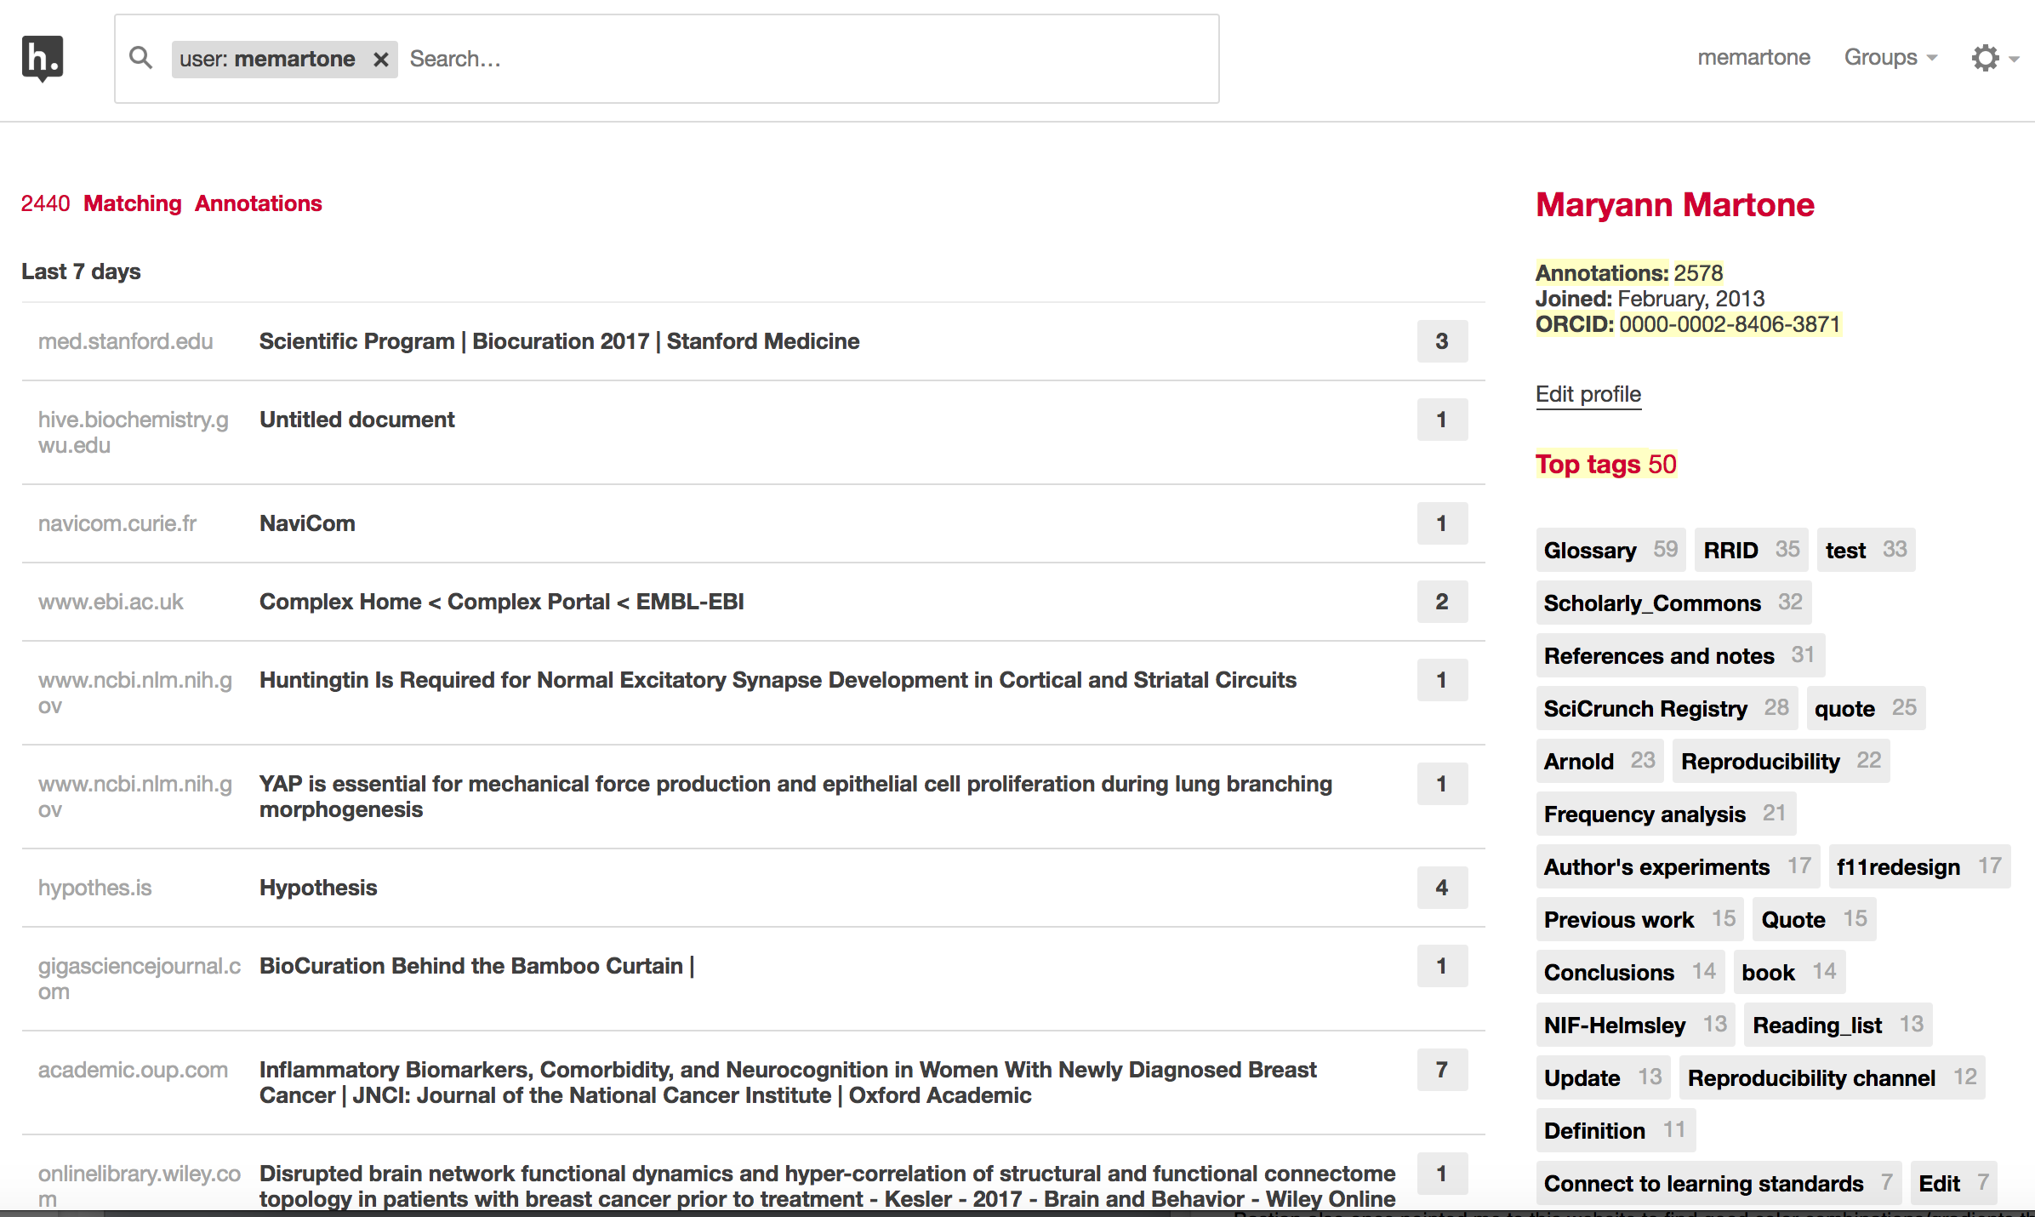This screenshot has width=2035, height=1217.
Task: Click the Last 7 days heading
Action: 81,271
